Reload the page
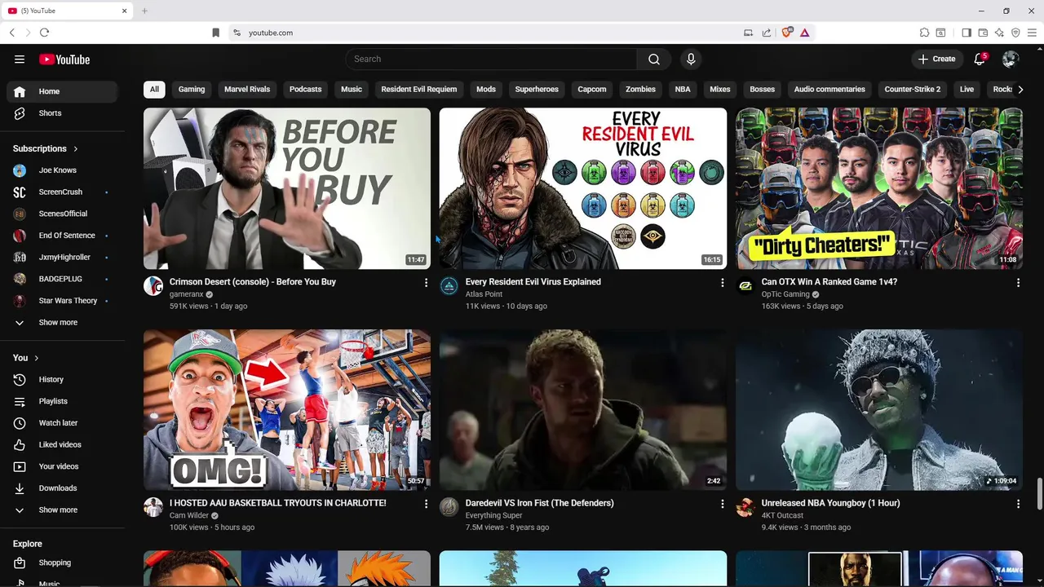Image resolution: width=1044 pixels, height=587 pixels. (44, 33)
